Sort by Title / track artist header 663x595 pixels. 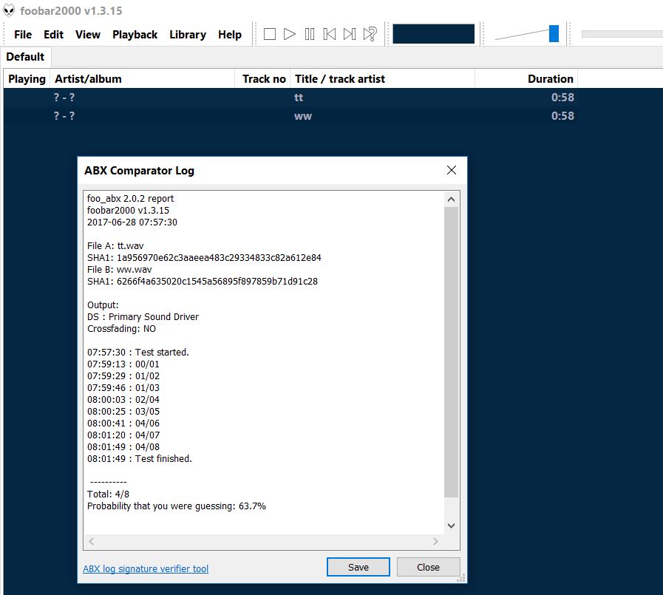pos(383,79)
